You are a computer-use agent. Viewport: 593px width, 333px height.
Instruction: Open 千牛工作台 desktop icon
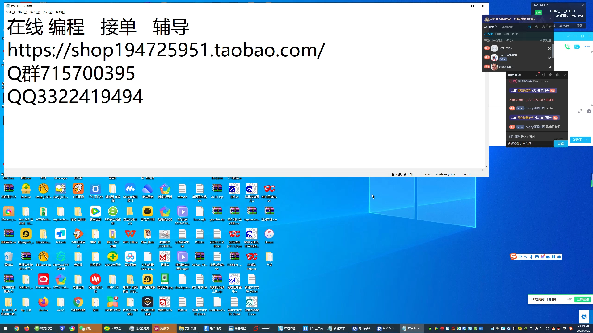pyautogui.click(x=95, y=191)
